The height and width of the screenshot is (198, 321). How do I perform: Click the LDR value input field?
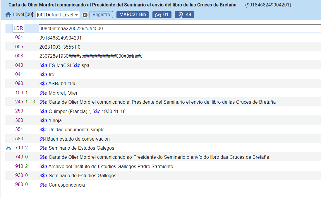(x=180, y=28)
